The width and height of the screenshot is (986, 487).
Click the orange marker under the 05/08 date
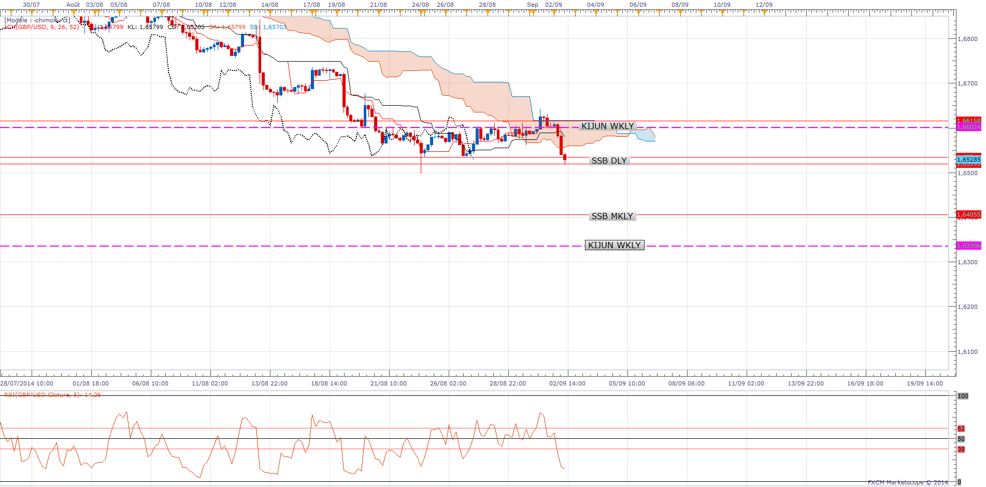click(x=119, y=12)
